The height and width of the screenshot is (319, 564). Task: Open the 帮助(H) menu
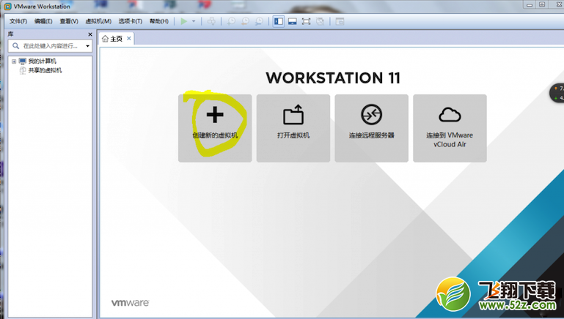(159, 21)
